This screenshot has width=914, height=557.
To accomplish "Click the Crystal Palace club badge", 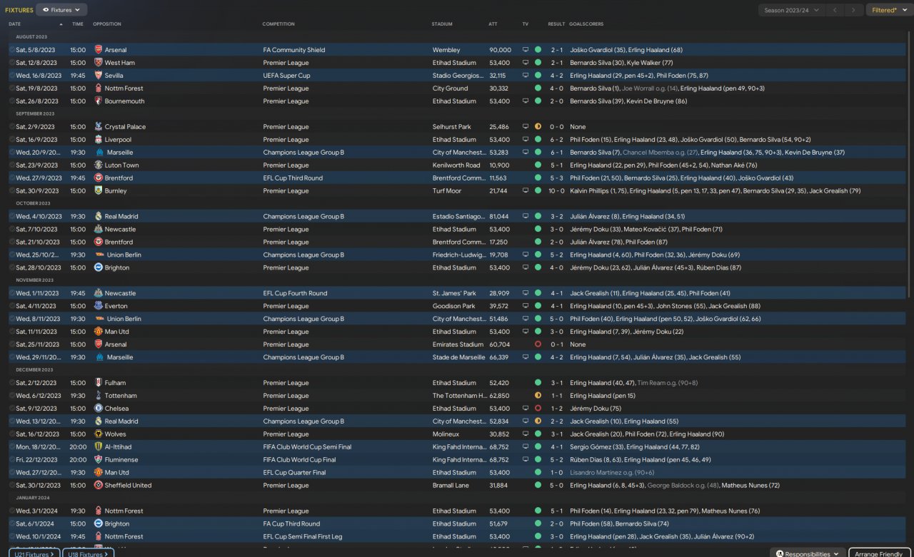I will 99,127.
